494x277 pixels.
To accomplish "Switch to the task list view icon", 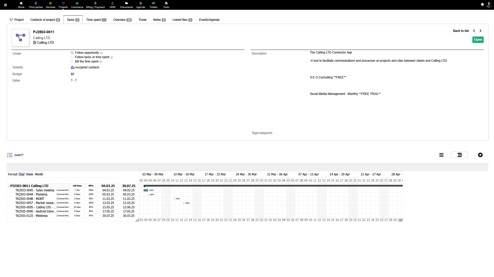I will 441,155.
